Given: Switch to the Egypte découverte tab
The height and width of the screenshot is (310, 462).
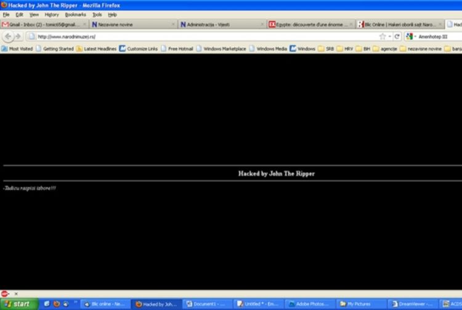Looking at the screenshot, I should coord(311,25).
